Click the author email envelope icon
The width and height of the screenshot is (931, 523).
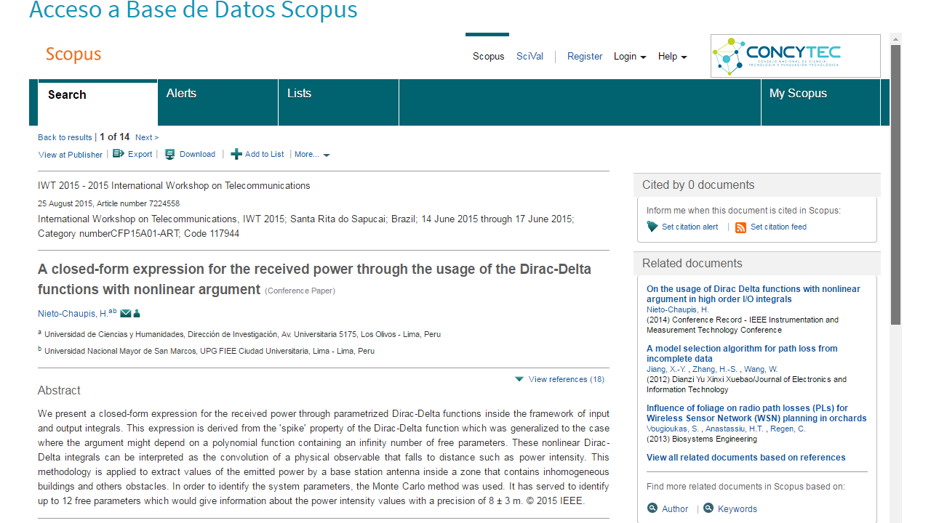tap(125, 314)
